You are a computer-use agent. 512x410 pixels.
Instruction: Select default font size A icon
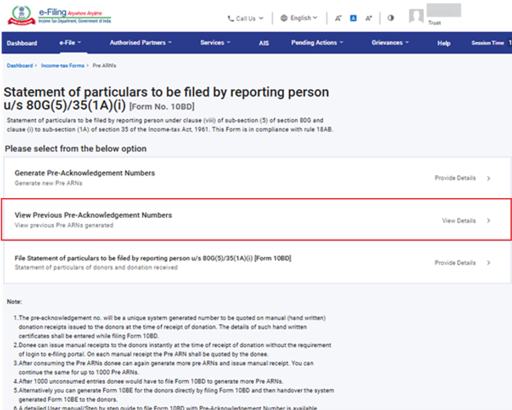[353, 18]
